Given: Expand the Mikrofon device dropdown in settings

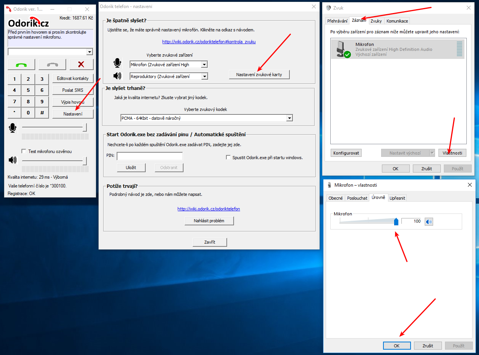Looking at the screenshot, I should click(x=204, y=65).
